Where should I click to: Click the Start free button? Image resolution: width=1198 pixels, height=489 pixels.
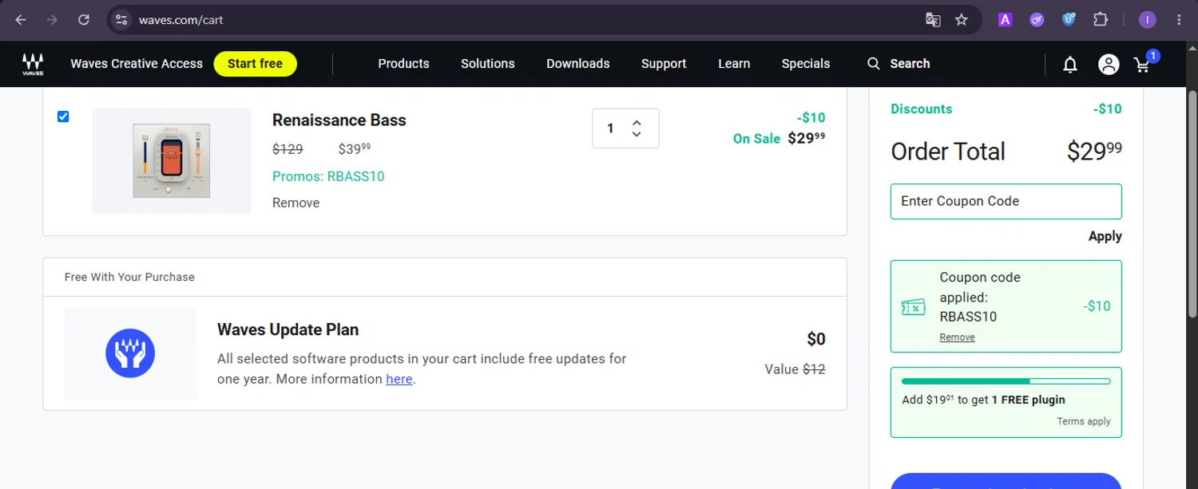click(256, 64)
